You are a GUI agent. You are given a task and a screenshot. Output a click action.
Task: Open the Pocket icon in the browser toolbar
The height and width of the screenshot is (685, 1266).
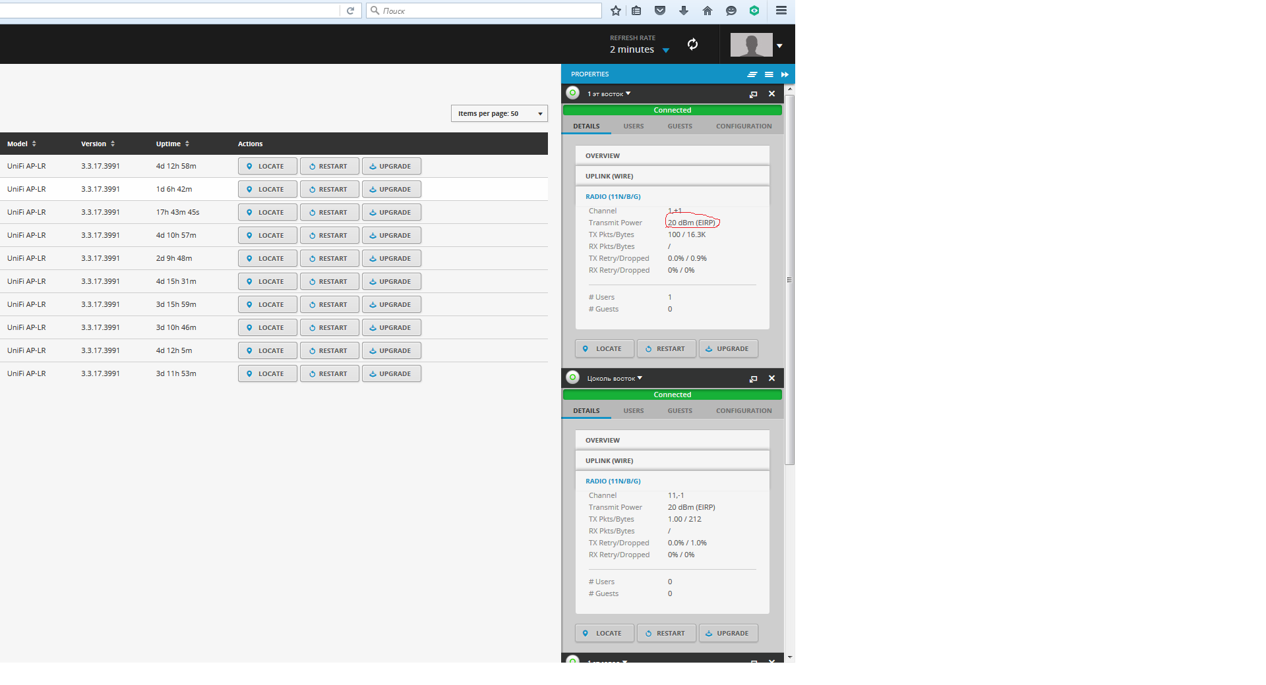pyautogui.click(x=660, y=11)
